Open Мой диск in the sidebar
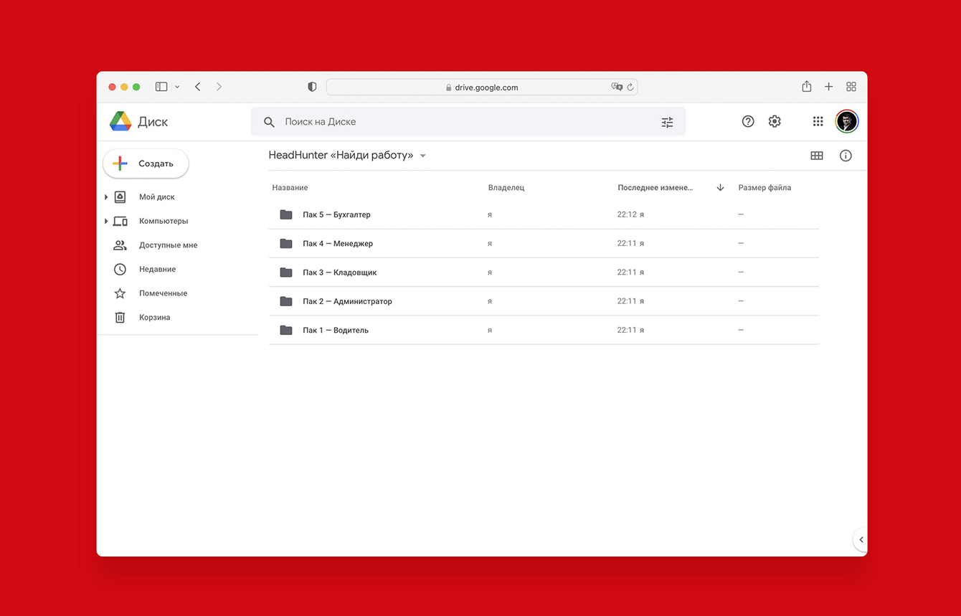This screenshot has width=961, height=616. pos(157,197)
